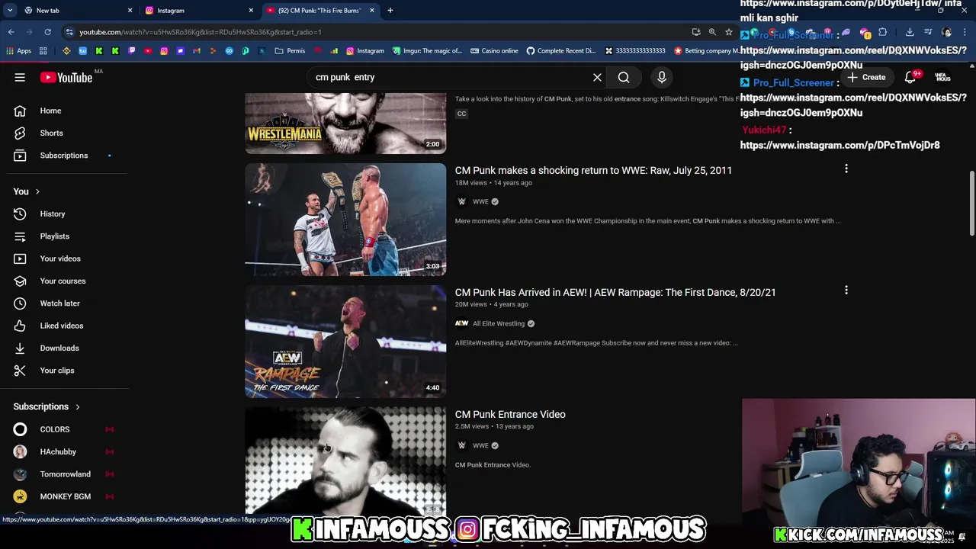Screen dimensions: 976x549
Task: Open the browser zoom magnifier icon
Action: [x=712, y=32]
